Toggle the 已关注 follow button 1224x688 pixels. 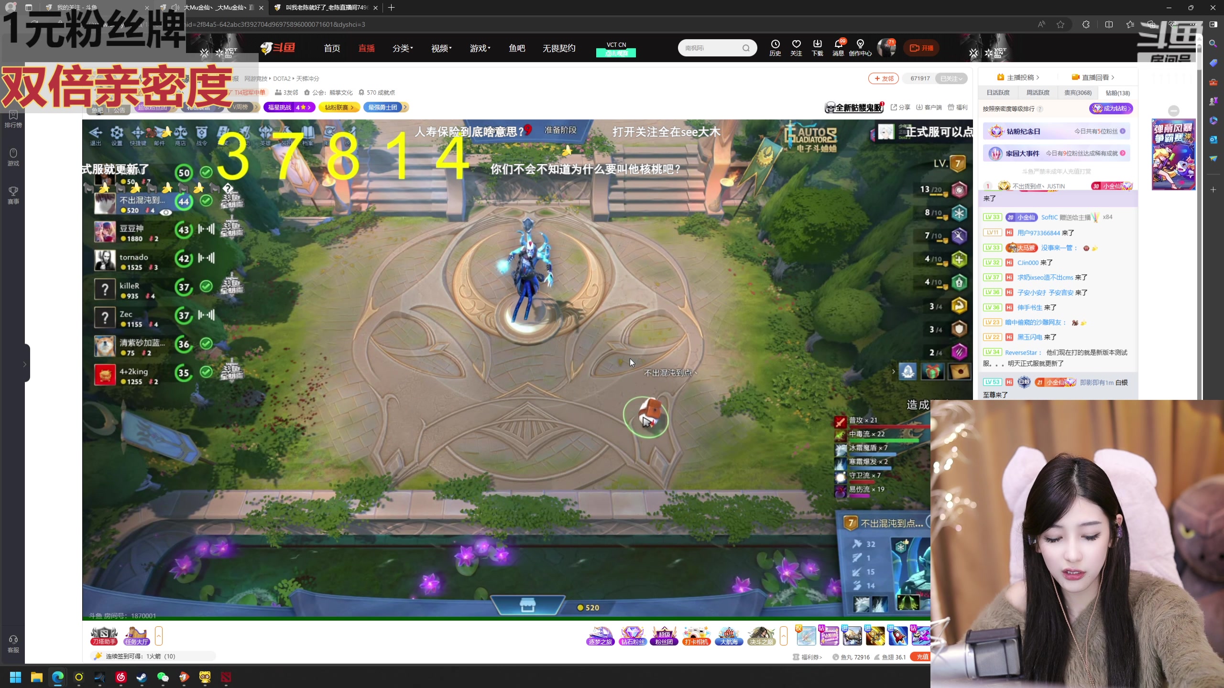pos(951,79)
